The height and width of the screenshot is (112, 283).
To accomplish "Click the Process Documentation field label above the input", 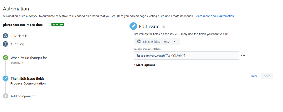I will click(147, 49).
